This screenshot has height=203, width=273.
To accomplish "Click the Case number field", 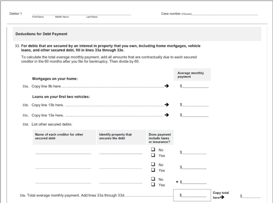I will click(225, 13).
